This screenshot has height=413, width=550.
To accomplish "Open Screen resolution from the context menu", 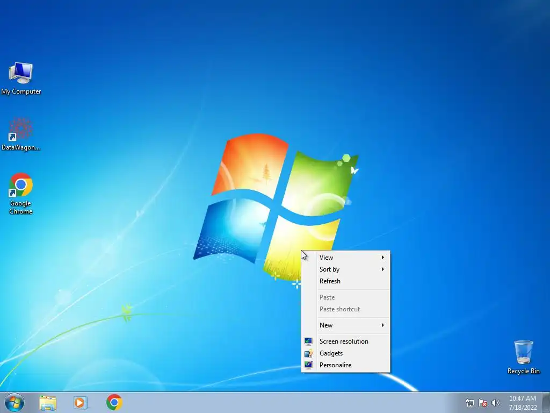I will (x=345, y=341).
